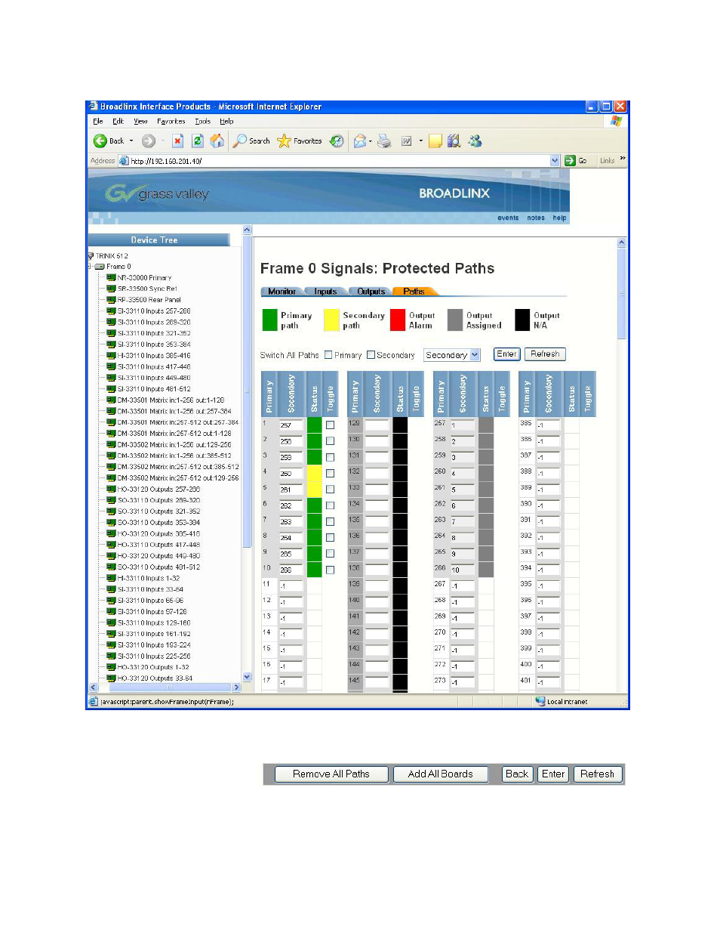
Task: Click the Discuss notepad toolbar icon
Action: pyautogui.click(x=435, y=141)
